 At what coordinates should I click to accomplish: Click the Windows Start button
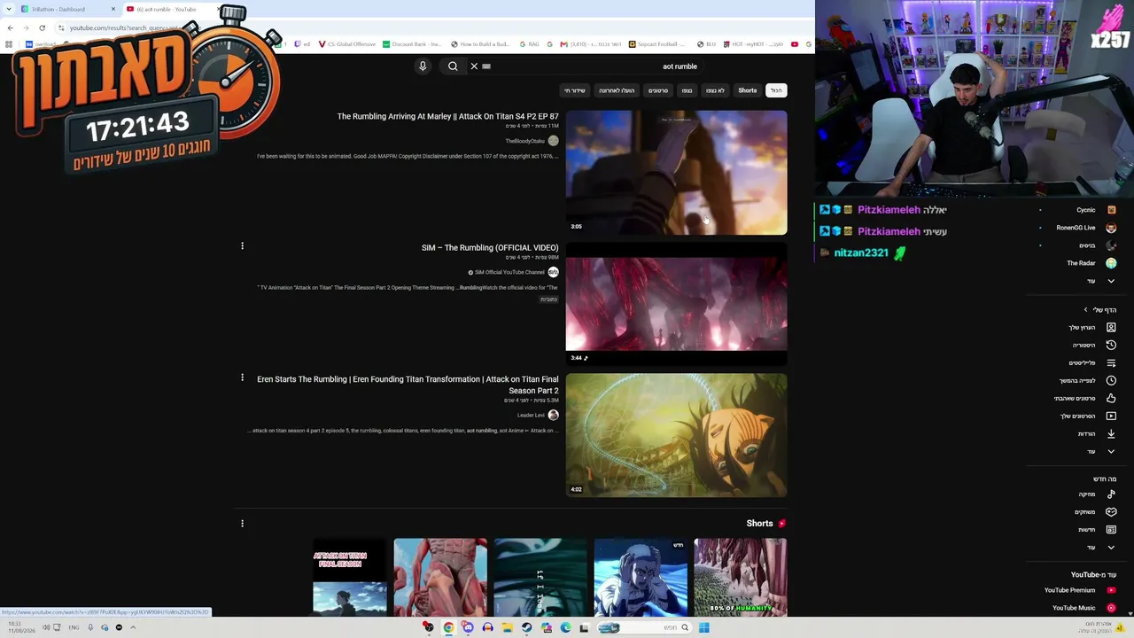tap(703, 627)
